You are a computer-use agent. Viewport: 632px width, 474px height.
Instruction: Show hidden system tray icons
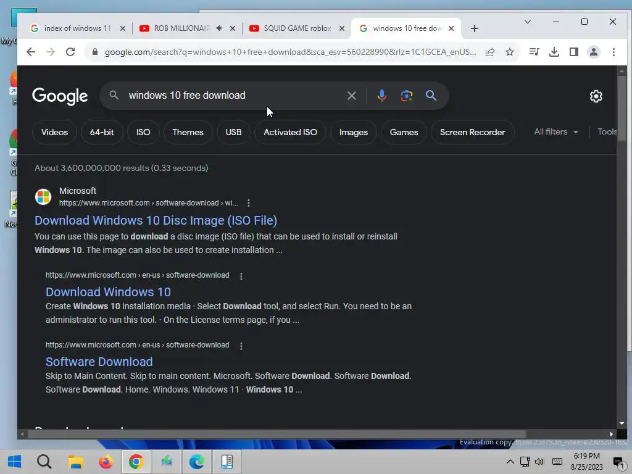click(510, 462)
